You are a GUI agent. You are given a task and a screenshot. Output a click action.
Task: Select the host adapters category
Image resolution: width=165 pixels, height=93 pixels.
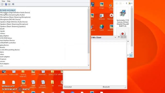5,64
